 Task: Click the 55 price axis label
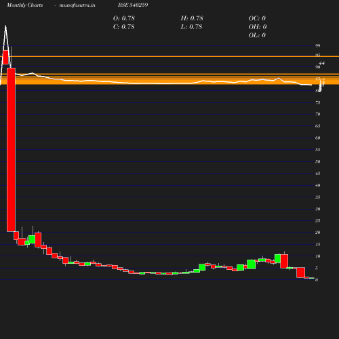point(318,150)
